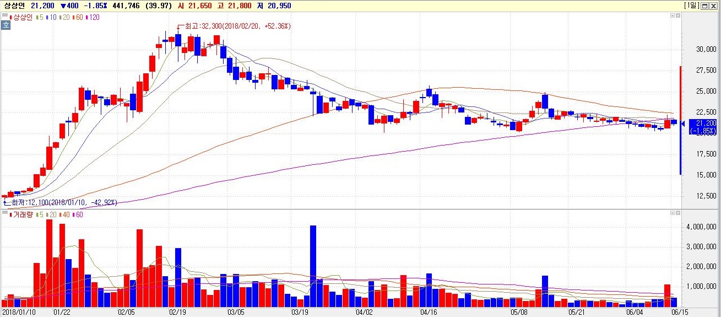Shrink the volume pane via small icon
721x317 pixels.
[673, 213]
